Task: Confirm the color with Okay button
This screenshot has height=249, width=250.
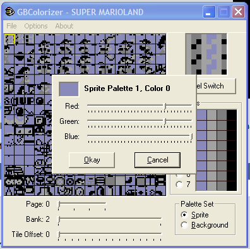Action: 92,160
